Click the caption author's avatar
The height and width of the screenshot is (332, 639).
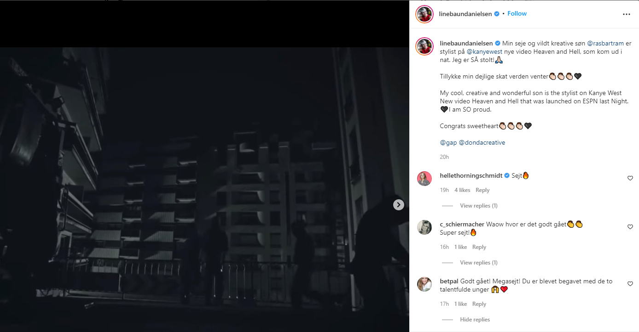[424, 46]
